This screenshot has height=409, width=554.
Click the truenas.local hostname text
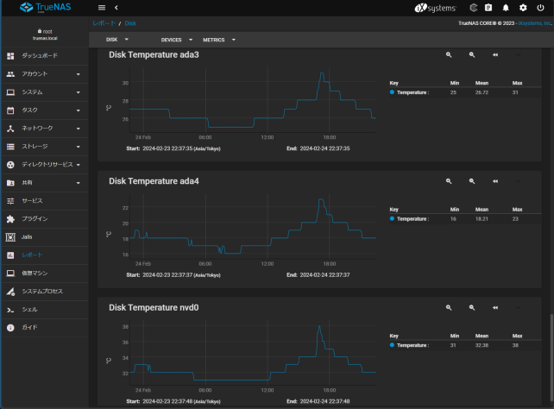[x=45, y=38]
